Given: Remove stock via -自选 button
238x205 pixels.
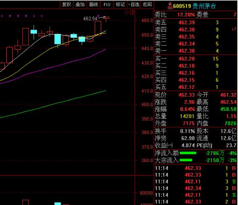Looking at the screenshot, I should [x=134, y=4].
